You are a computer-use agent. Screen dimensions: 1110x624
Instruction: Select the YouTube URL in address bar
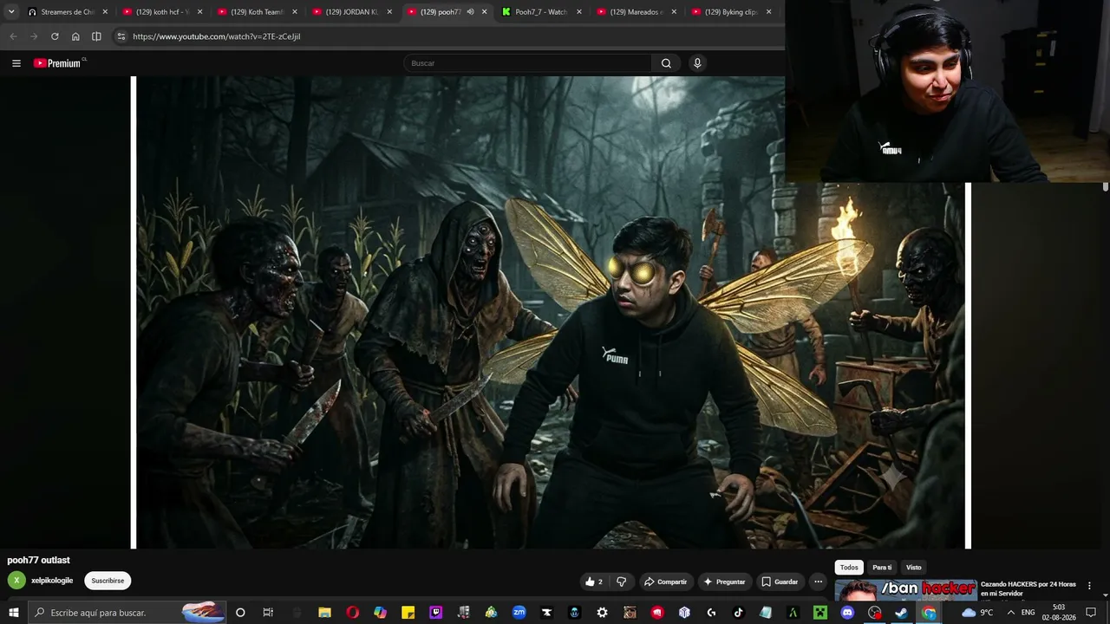point(217,36)
